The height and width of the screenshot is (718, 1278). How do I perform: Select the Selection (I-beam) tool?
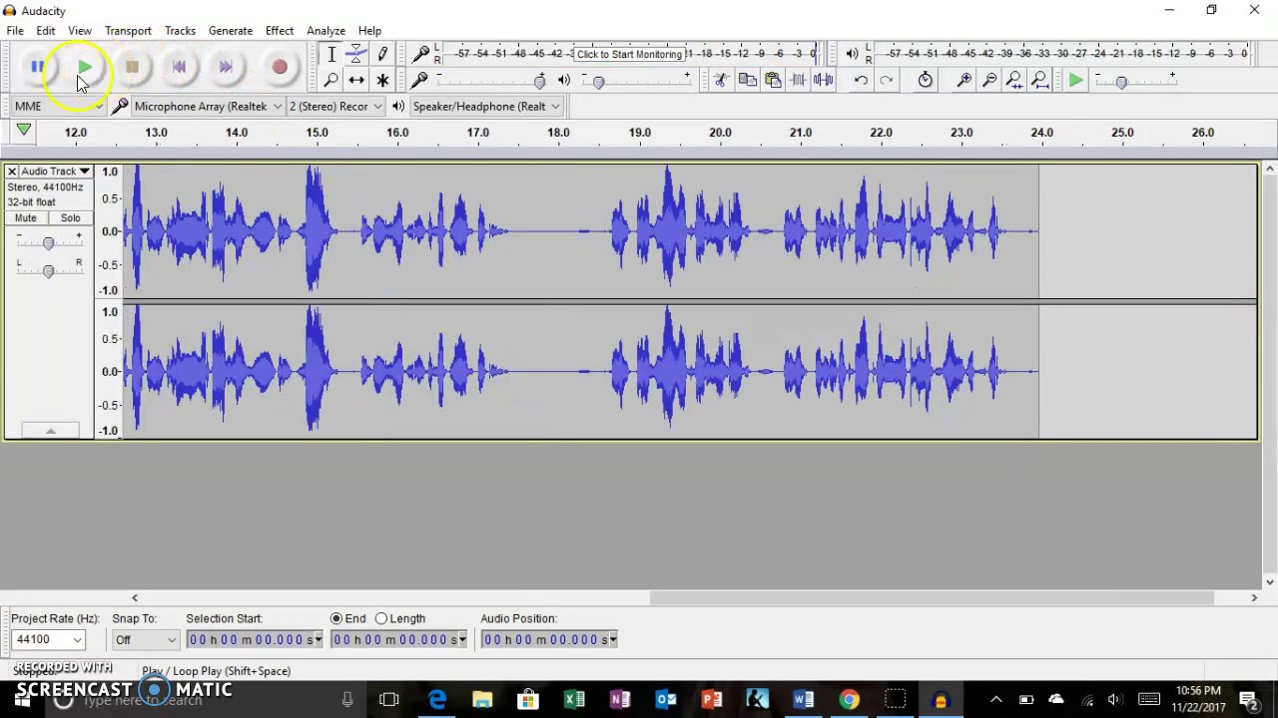(x=331, y=55)
